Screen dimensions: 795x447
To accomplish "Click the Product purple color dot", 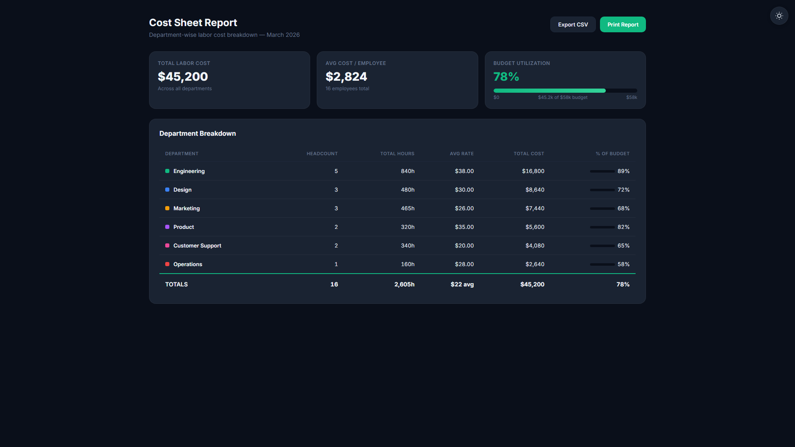I will pyautogui.click(x=167, y=227).
